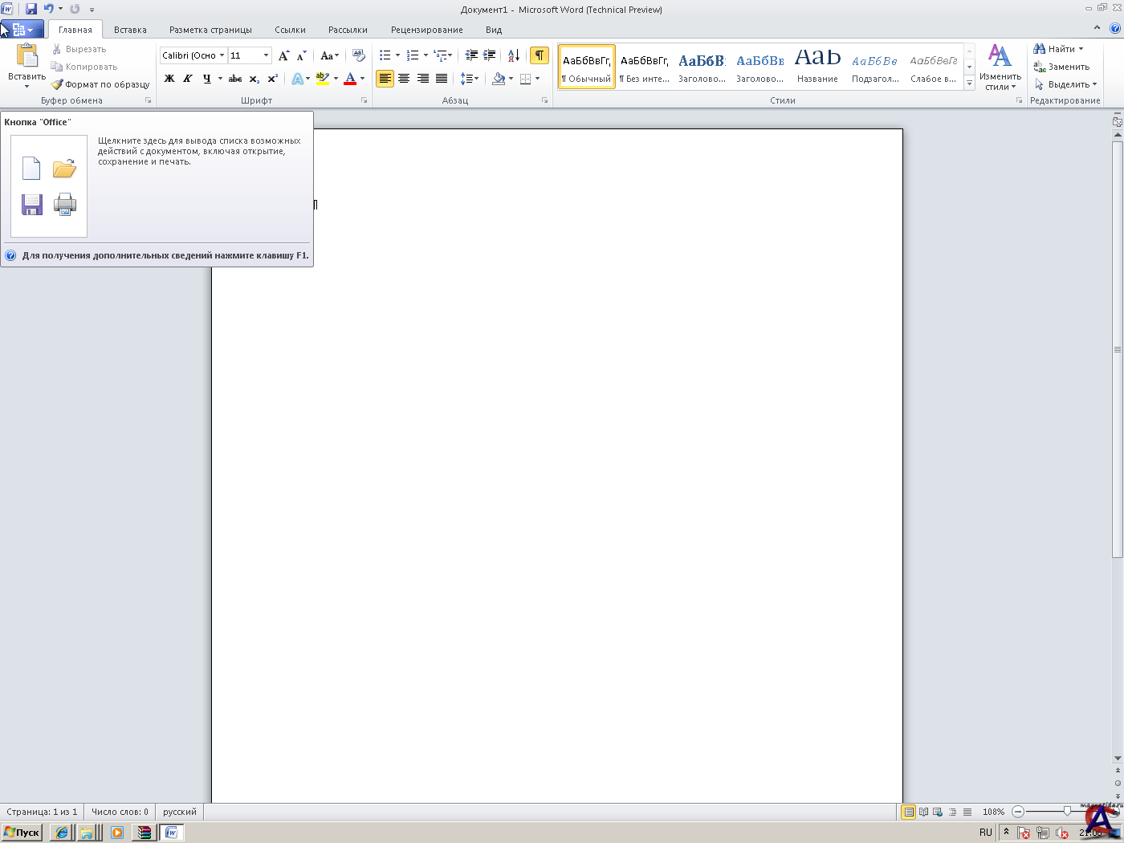Select the Название style thumbnail
The image size is (1124, 843).
pyautogui.click(x=817, y=66)
